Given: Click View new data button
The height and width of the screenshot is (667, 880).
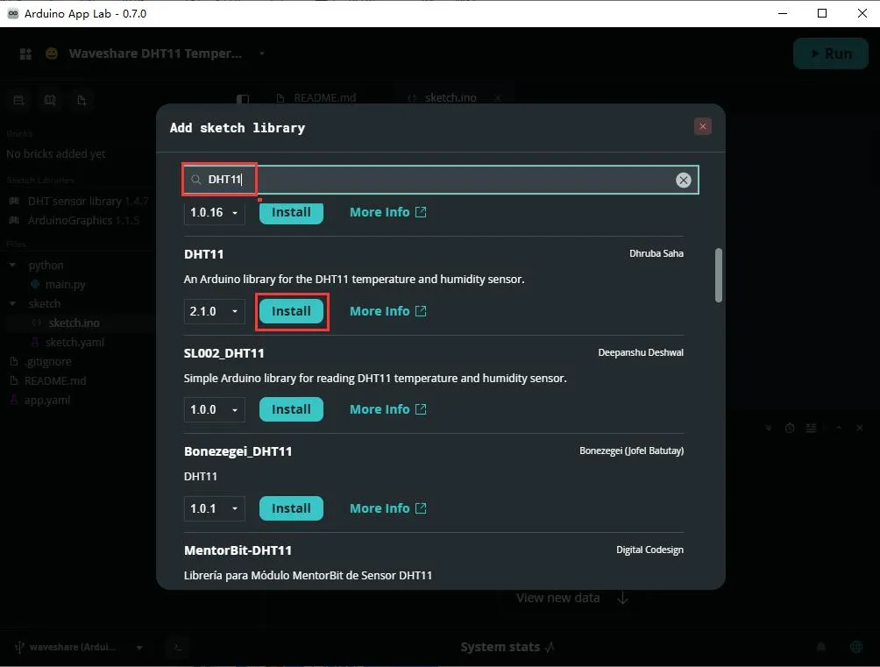Looking at the screenshot, I should click(x=571, y=598).
